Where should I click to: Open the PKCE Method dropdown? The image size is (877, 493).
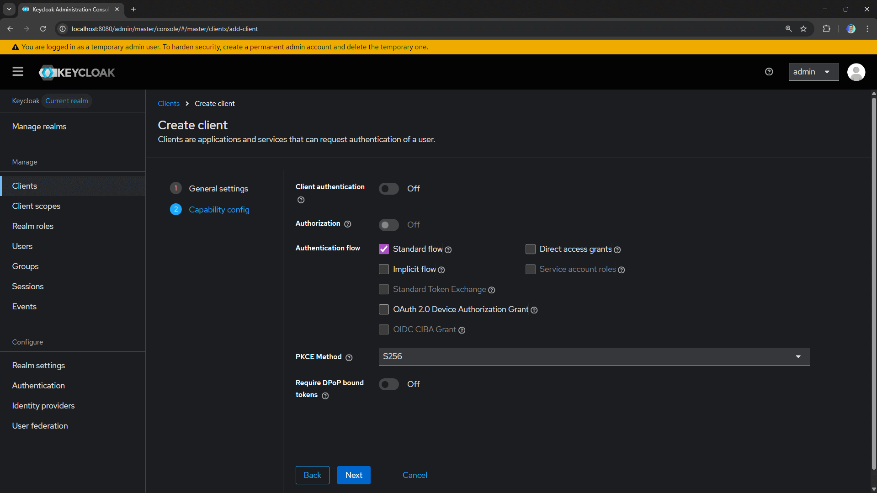(798, 356)
